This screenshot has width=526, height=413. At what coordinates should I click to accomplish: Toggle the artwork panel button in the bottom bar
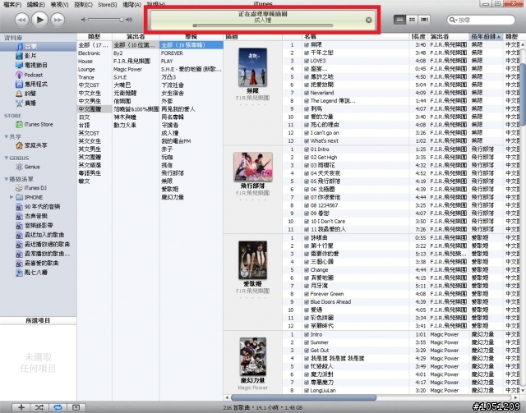[76, 407]
